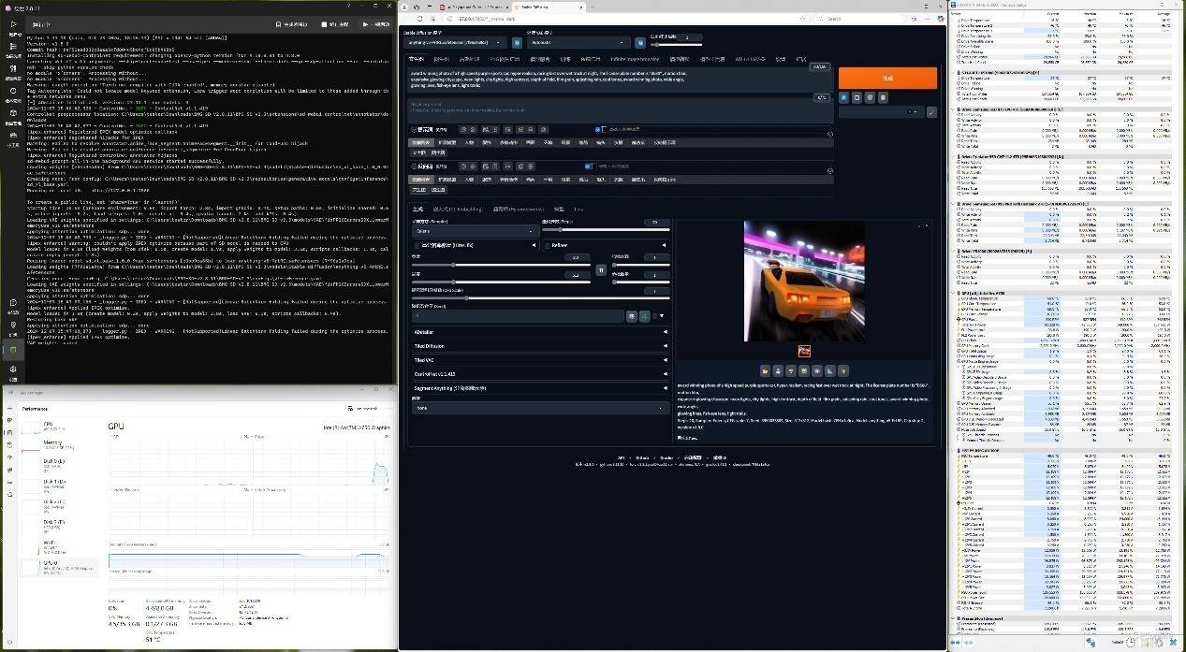The height and width of the screenshot is (652, 1186).
Task: Click the reuse seed recycle icon
Action: coord(644,316)
